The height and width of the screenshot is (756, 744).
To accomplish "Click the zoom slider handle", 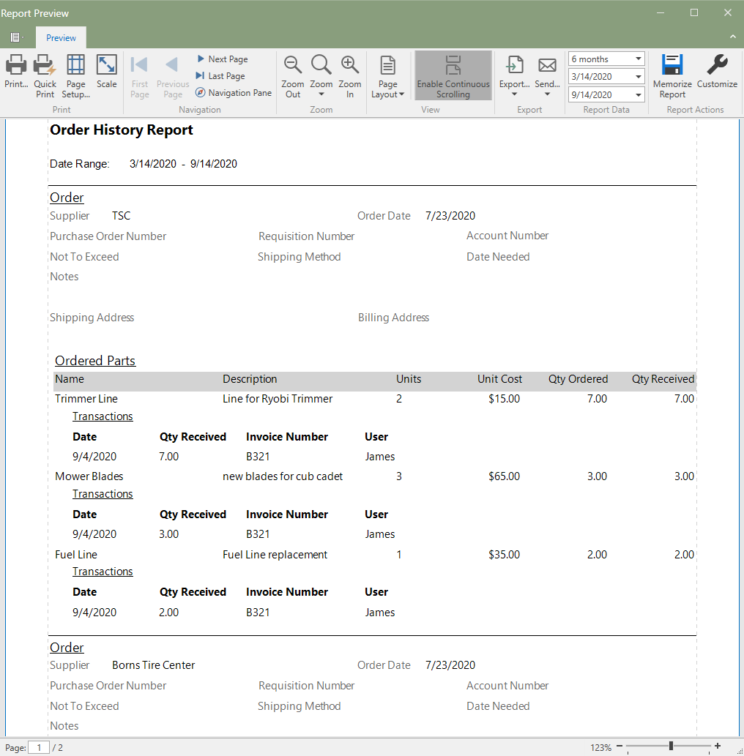I will pos(672,746).
